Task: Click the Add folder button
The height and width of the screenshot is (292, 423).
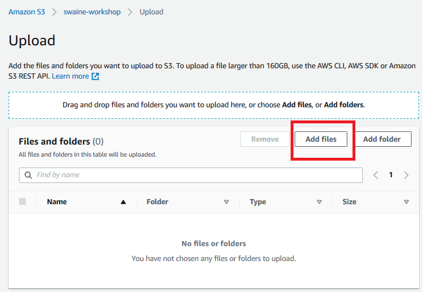Action: pyautogui.click(x=382, y=139)
